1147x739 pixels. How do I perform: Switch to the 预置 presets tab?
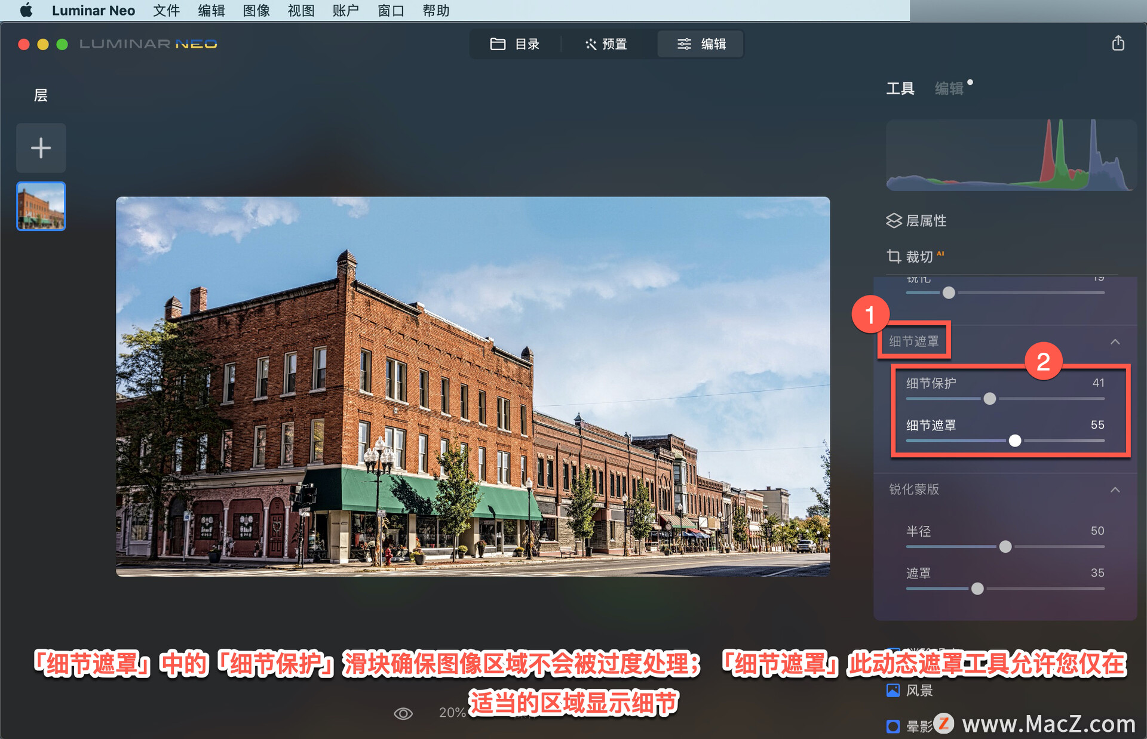pos(607,44)
